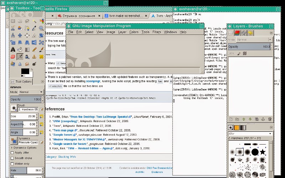
Task: Open the 'Twm man page' reference link
Action: (x=65, y=130)
